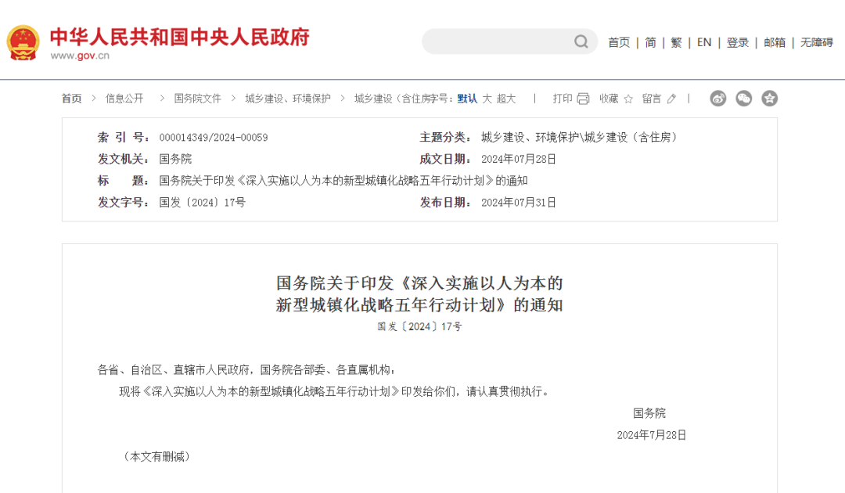Click the national emblem logo
The image size is (845, 493).
point(23,42)
